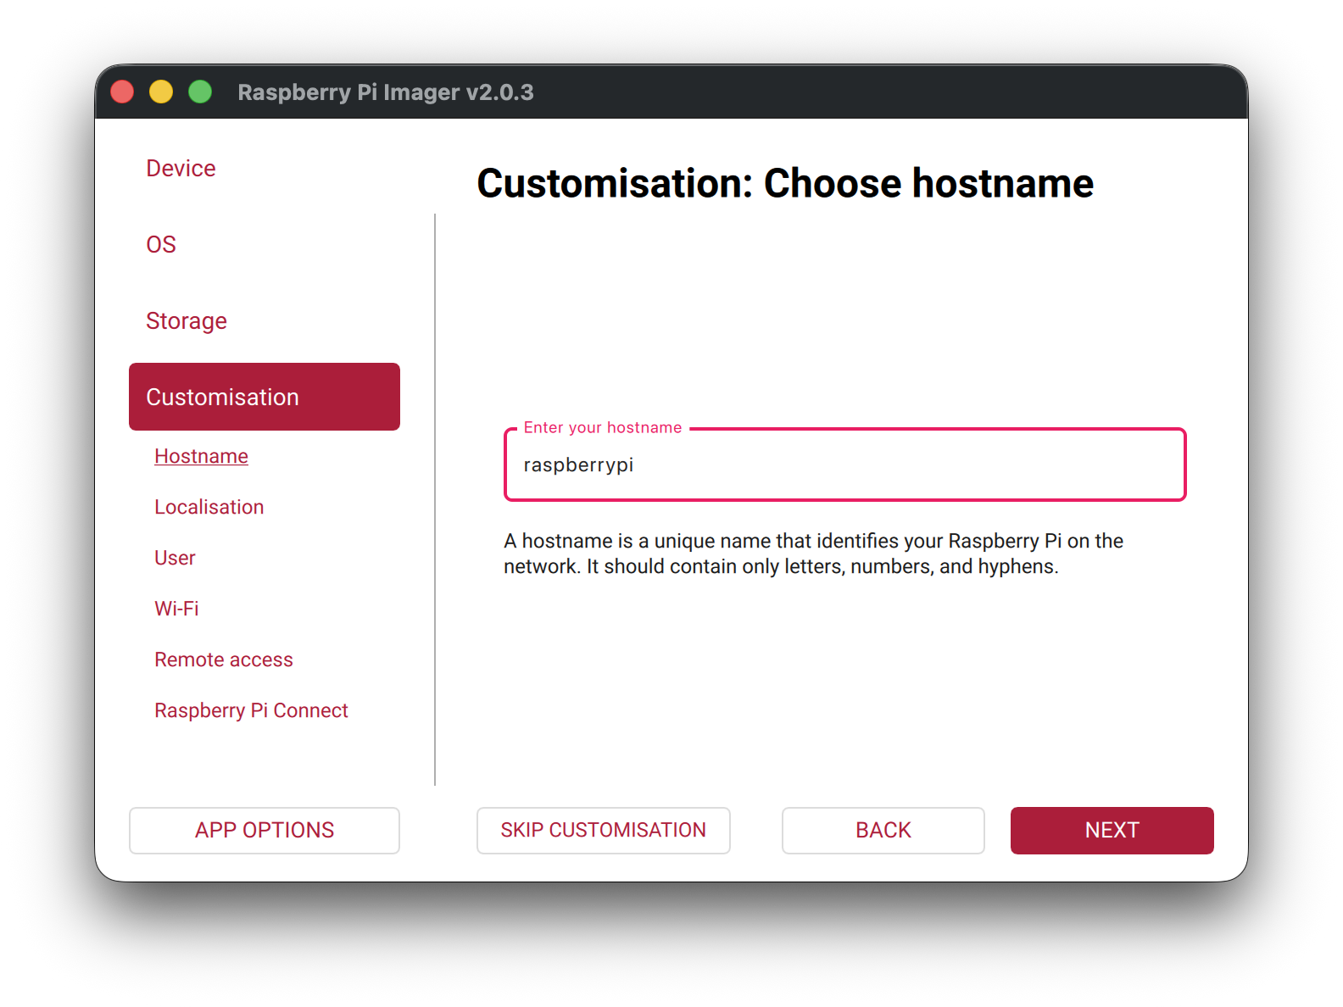Screen dimensions: 1343x1007
Task: Proceed with the NEXT button
Action: click(x=1112, y=830)
